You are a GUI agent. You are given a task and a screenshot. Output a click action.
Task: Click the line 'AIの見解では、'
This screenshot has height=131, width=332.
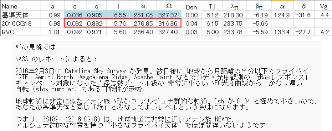pyautogui.click(x=37, y=47)
